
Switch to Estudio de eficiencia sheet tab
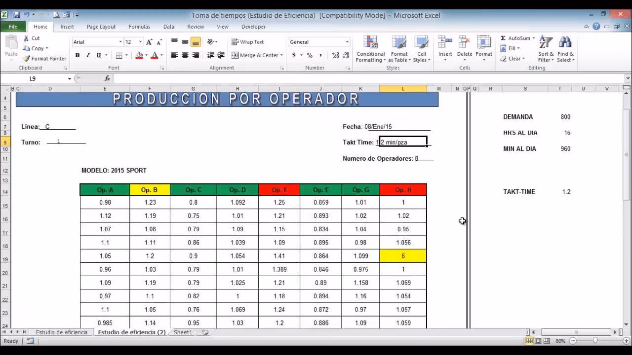[61, 332]
